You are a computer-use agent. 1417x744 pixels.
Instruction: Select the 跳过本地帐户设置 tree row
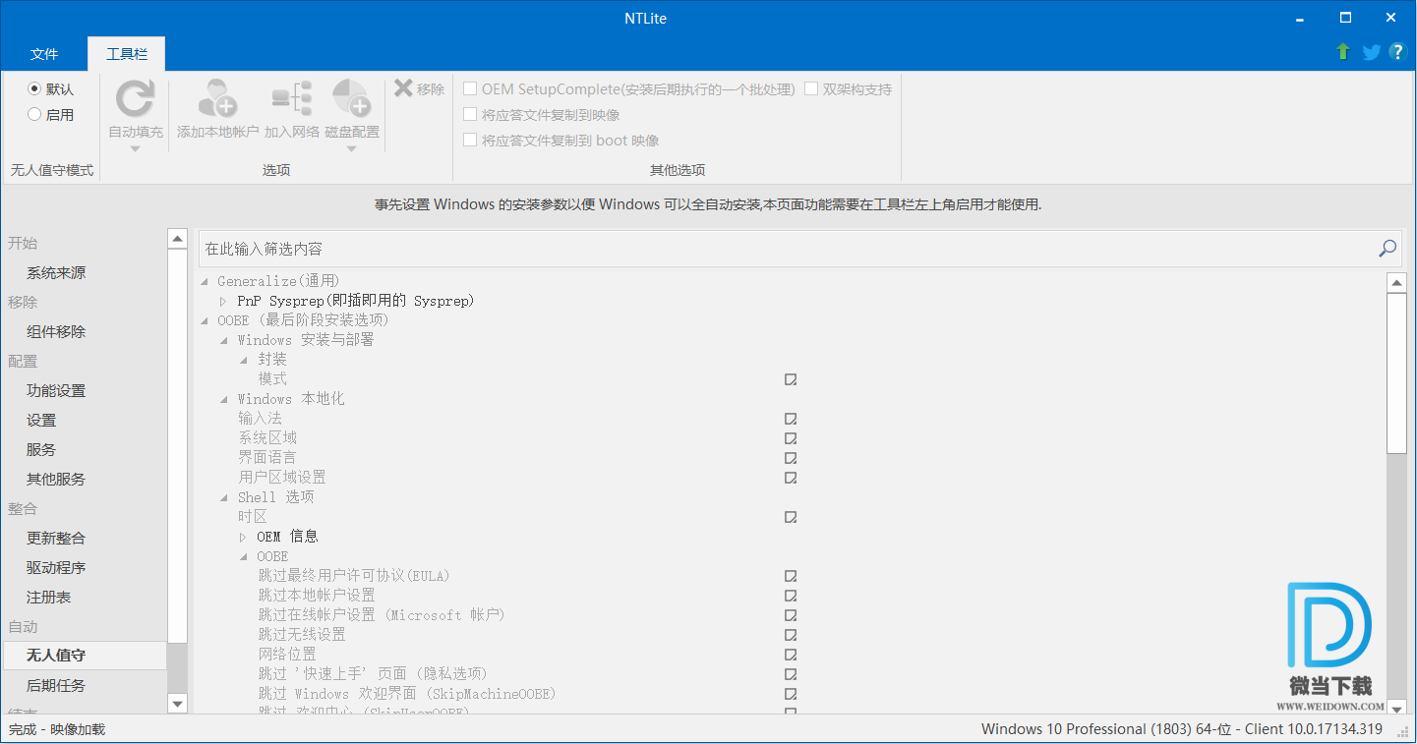pyautogui.click(x=317, y=596)
